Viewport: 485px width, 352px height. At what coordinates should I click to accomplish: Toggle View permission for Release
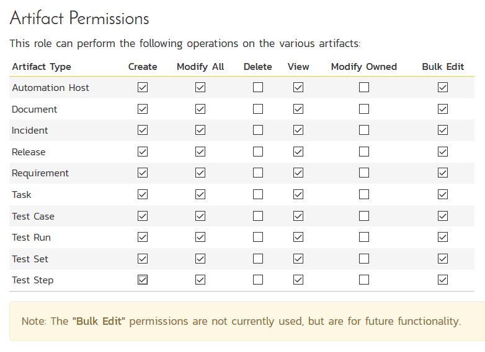pyautogui.click(x=298, y=152)
